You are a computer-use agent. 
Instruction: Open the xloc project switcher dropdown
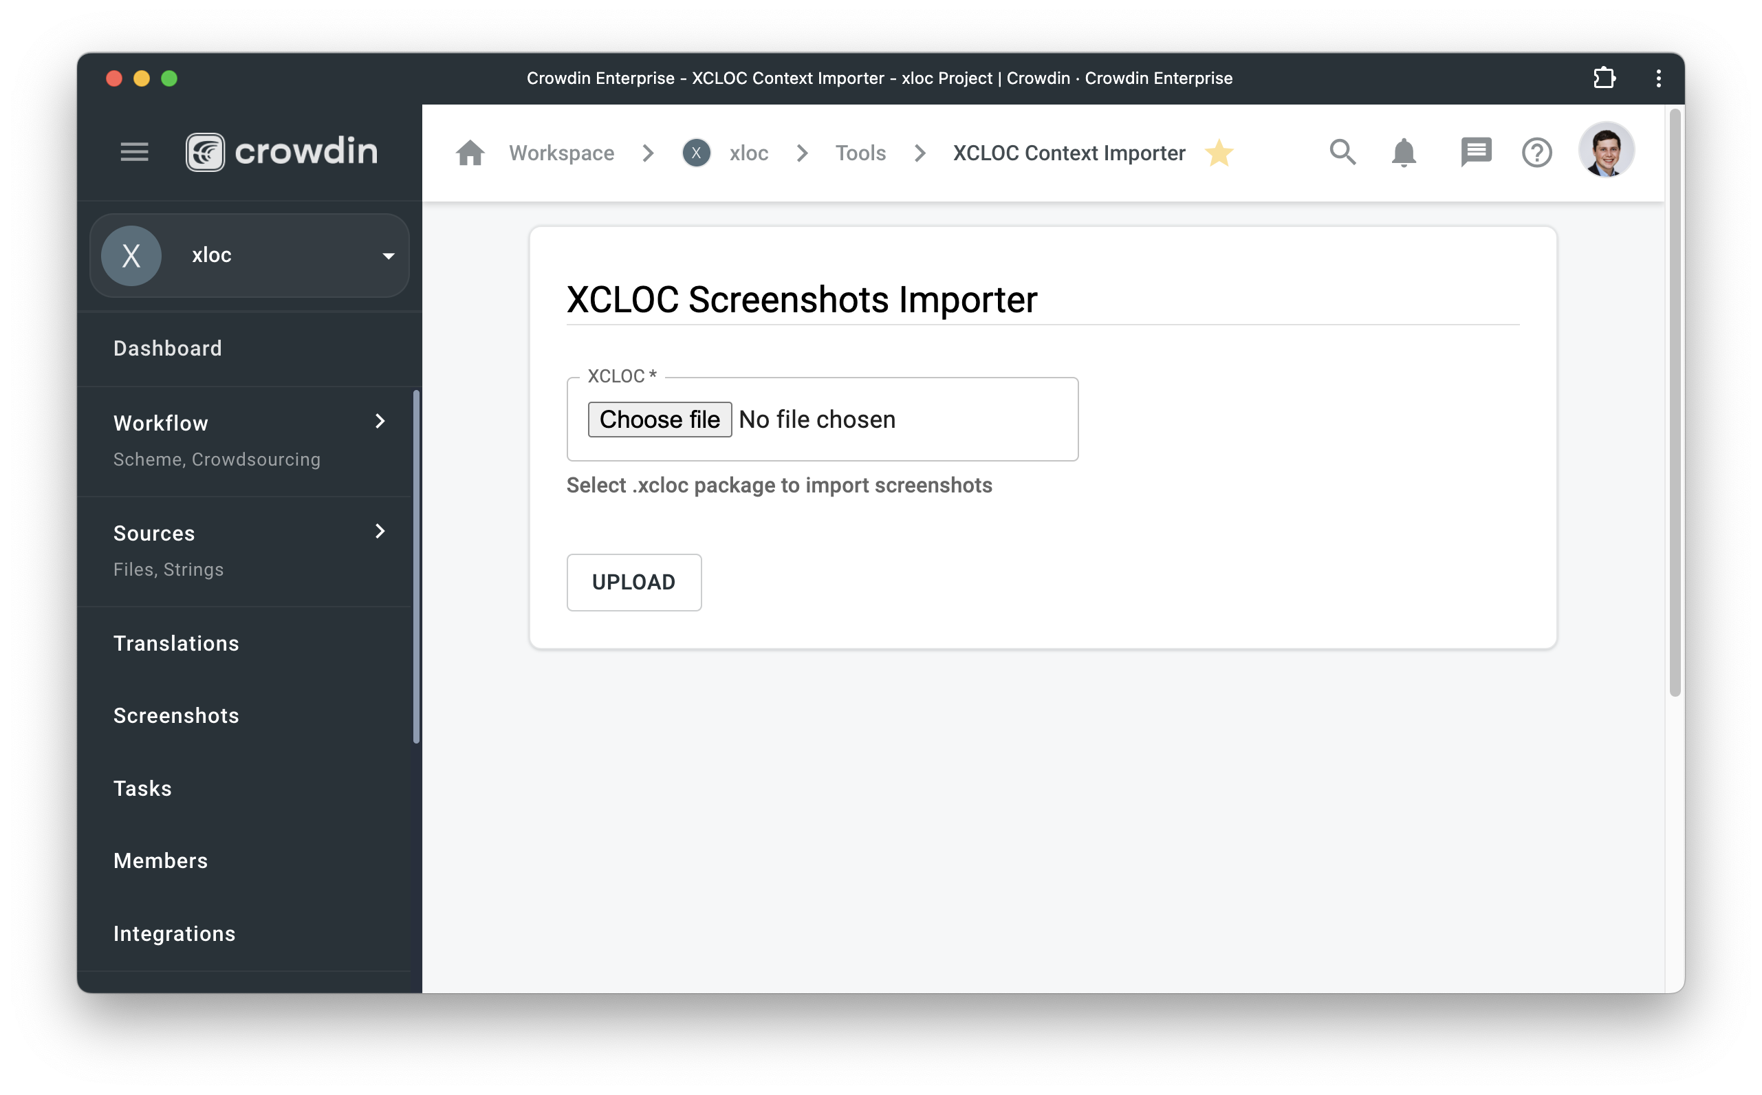[x=250, y=256]
